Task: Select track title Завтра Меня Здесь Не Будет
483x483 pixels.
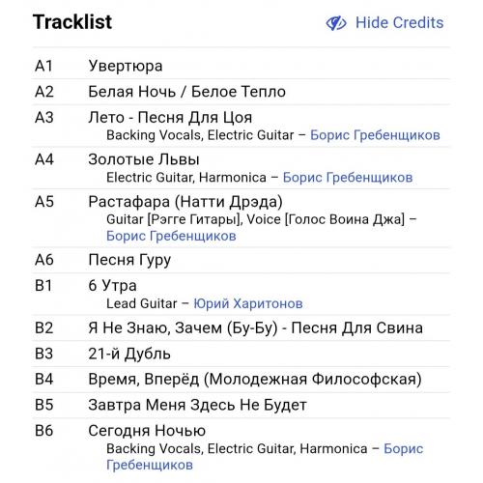Action: (x=197, y=405)
